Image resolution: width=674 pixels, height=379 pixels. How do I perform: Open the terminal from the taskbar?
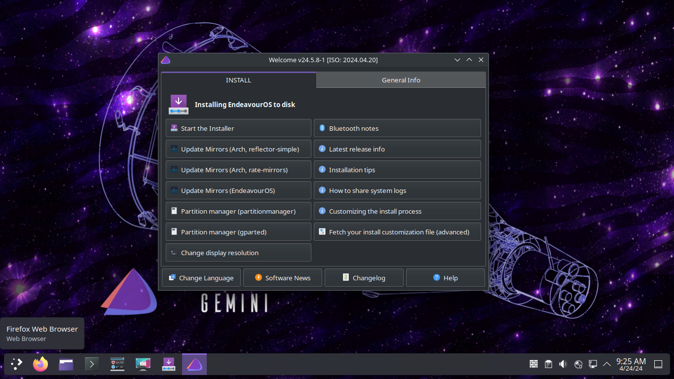point(92,364)
